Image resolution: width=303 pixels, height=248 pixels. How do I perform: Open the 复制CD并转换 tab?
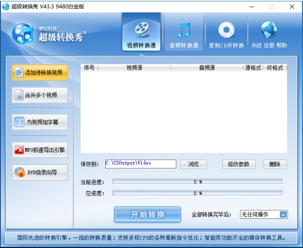pos(226,35)
